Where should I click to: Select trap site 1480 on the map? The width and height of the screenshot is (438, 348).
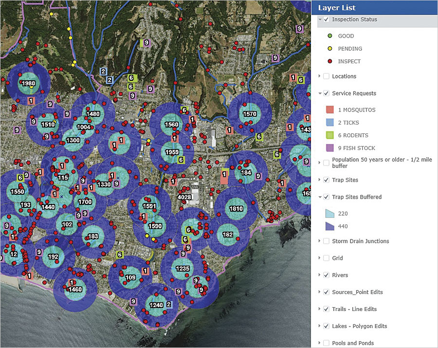pos(93,114)
